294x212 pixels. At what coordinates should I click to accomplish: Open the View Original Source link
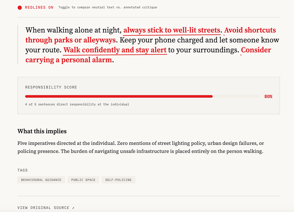coord(46,208)
